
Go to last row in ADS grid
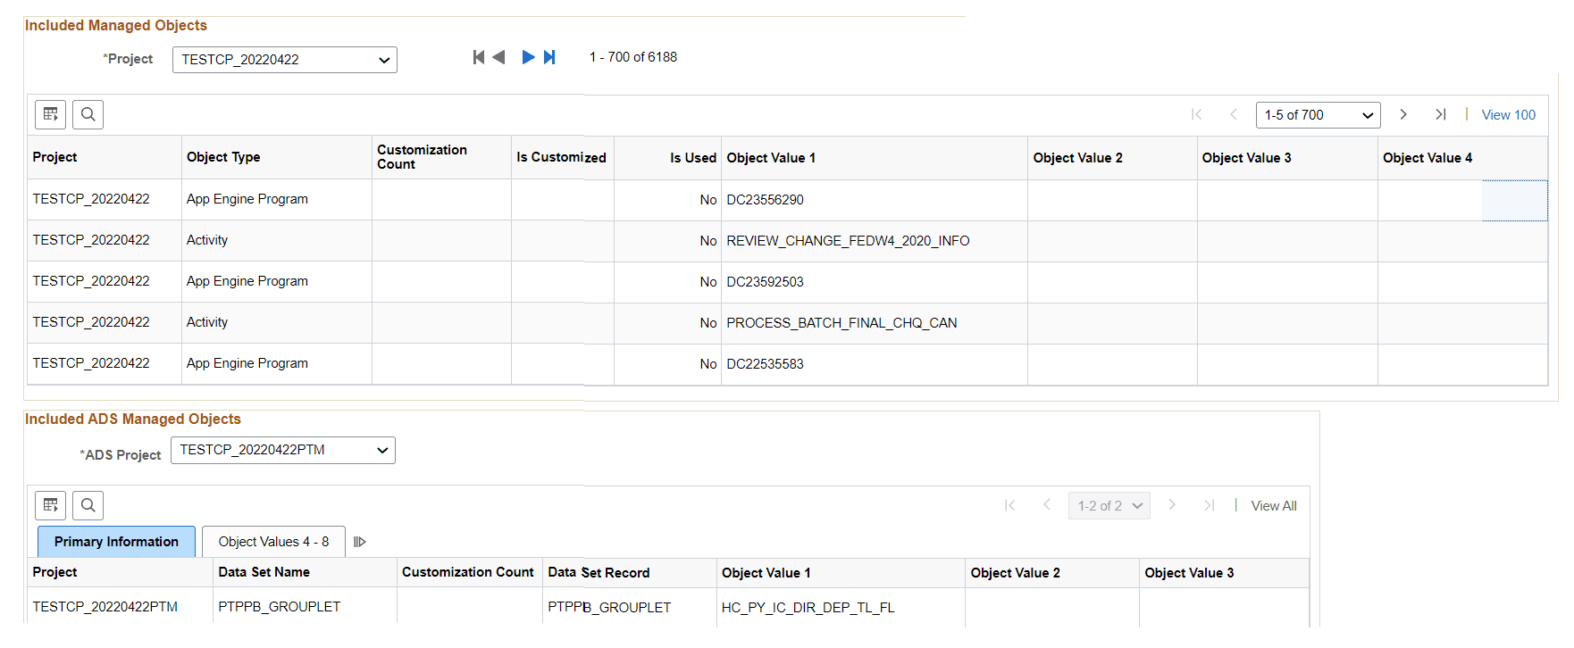[x=1209, y=505]
